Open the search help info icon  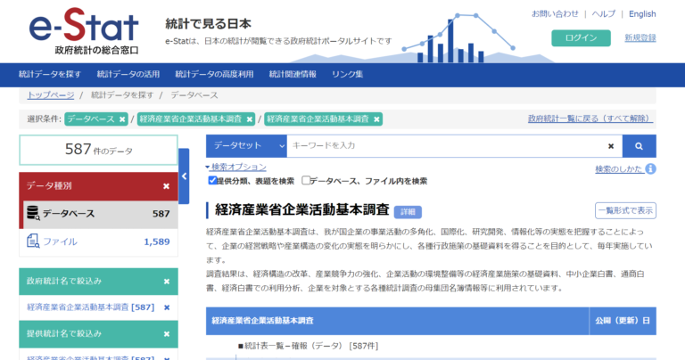(651, 168)
